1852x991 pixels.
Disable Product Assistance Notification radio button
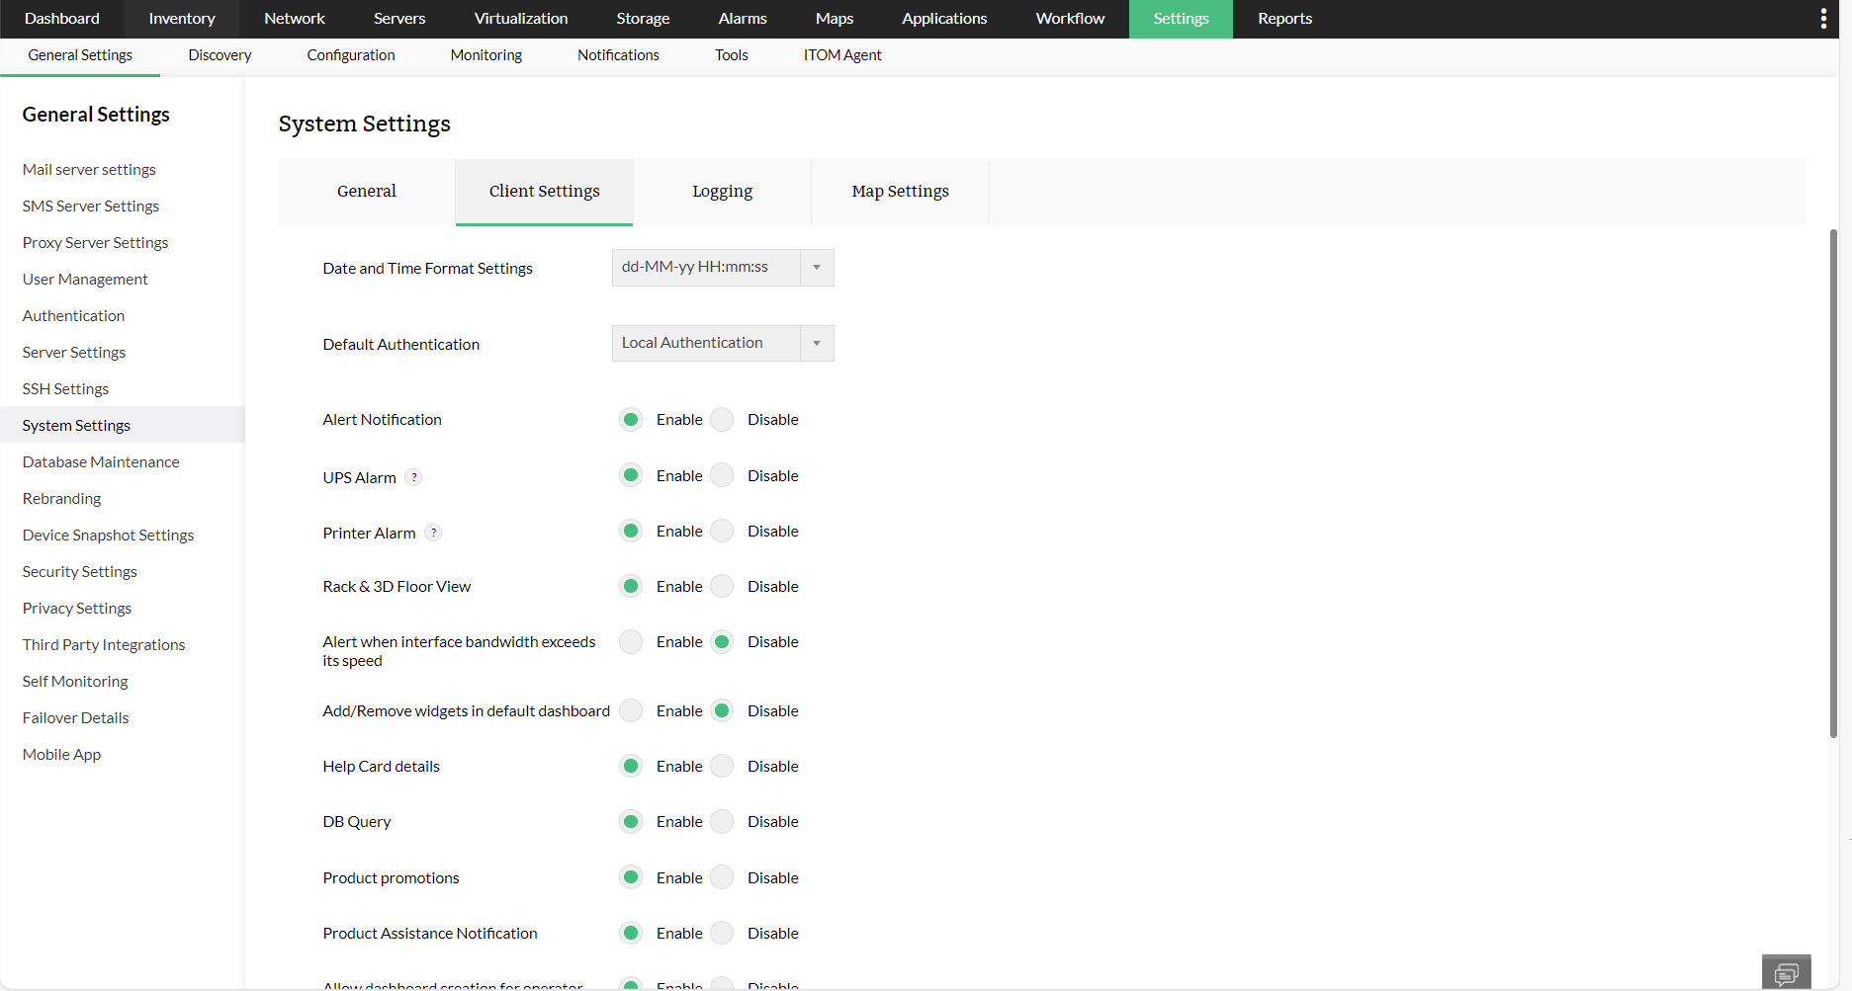(723, 933)
